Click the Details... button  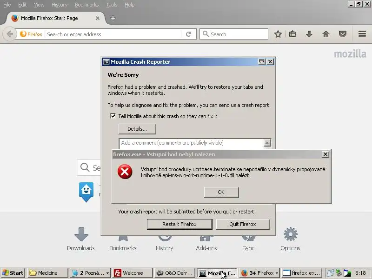click(137, 129)
